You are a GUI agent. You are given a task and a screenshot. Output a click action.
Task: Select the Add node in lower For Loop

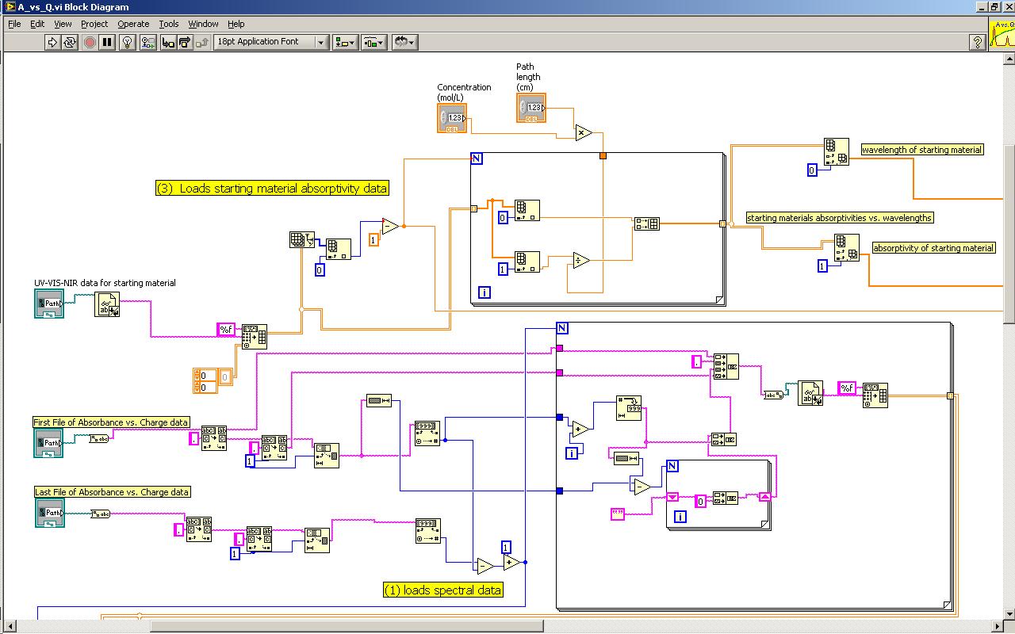coord(580,429)
